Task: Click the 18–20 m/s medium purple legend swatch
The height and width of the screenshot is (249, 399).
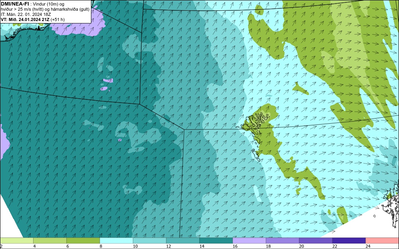Action: tap(282, 241)
